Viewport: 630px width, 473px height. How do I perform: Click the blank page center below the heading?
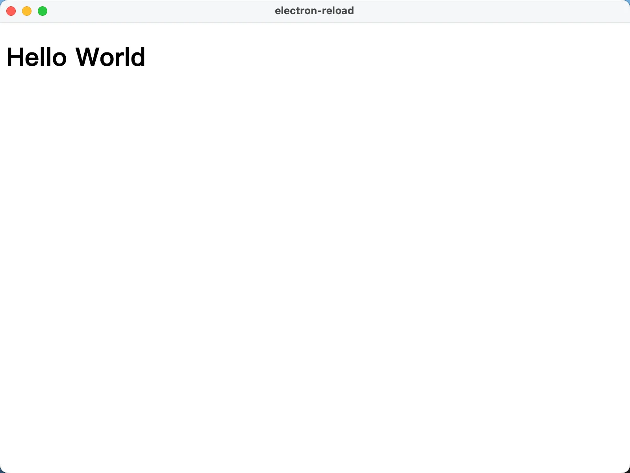click(x=315, y=256)
